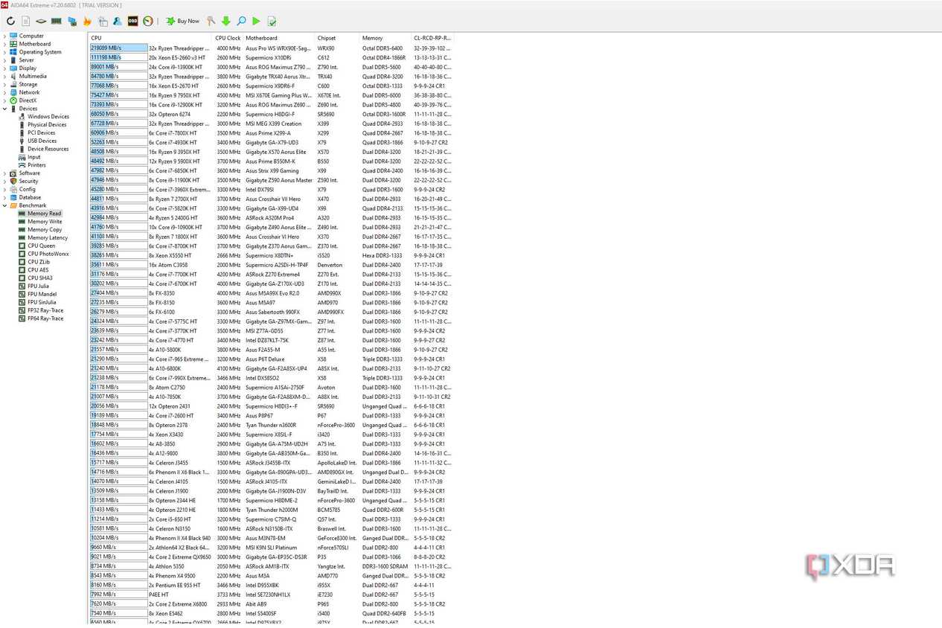Sort by the Memory column header

pos(386,38)
